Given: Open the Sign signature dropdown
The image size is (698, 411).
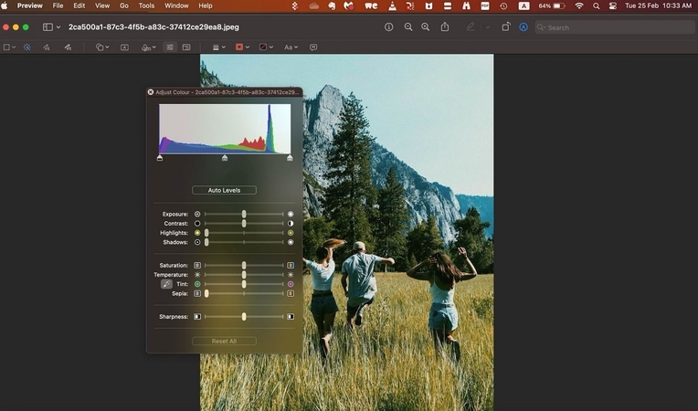Looking at the screenshot, I should pyautogui.click(x=149, y=47).
